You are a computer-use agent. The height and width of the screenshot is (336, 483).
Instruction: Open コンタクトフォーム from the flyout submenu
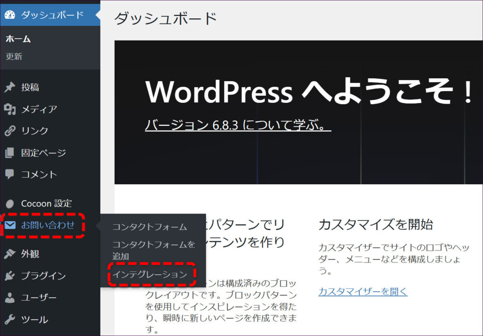[150, 227]
